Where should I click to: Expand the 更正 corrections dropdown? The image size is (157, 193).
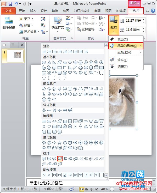[32, 19]
